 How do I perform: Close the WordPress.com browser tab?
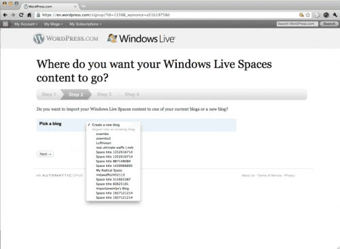pyautogui.click(x=75, y=6)
